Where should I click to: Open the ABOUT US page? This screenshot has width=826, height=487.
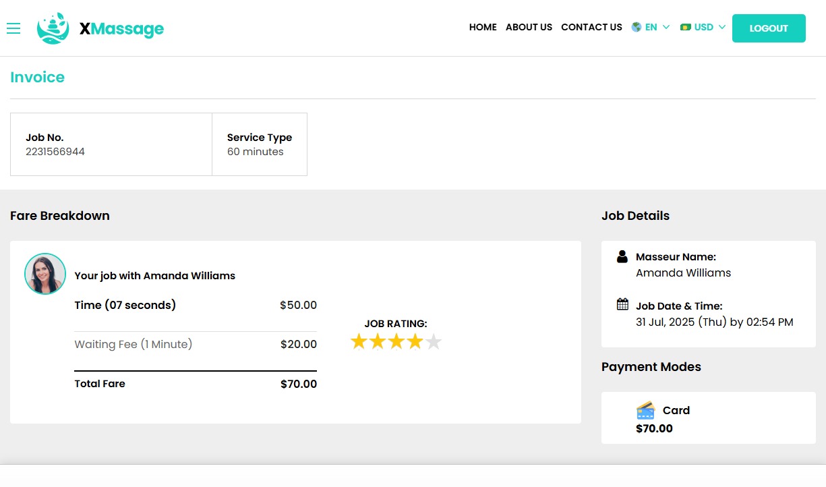click(x=529, y=28)
